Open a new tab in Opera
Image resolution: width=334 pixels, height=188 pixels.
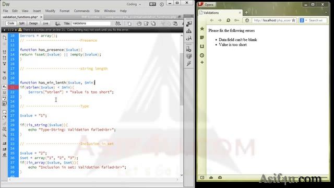pyautogui.click(x=246, y=13)
